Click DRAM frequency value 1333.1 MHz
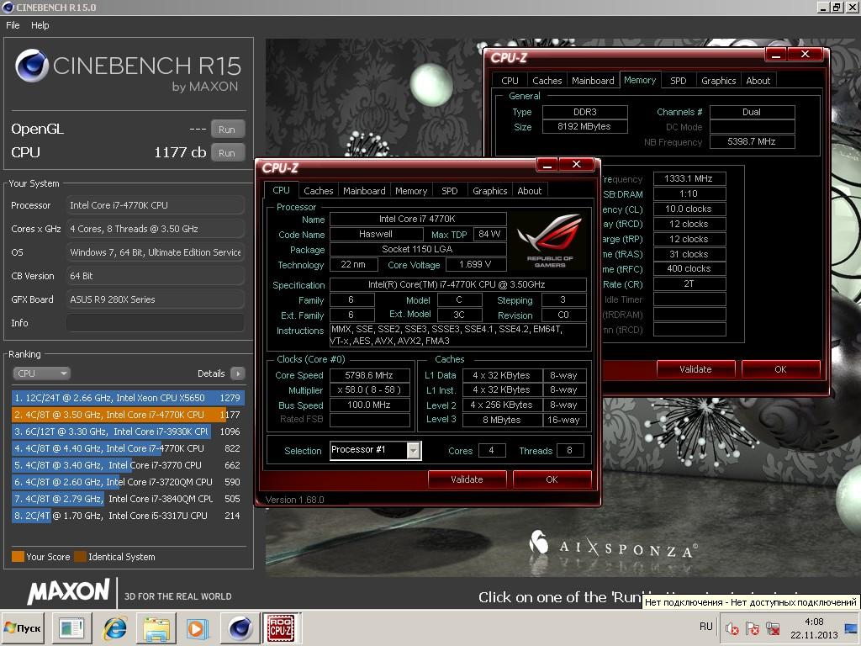 coord(689,178)
